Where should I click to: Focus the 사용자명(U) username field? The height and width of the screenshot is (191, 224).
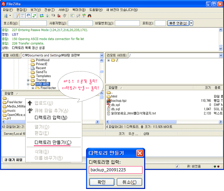coord(80,23)
